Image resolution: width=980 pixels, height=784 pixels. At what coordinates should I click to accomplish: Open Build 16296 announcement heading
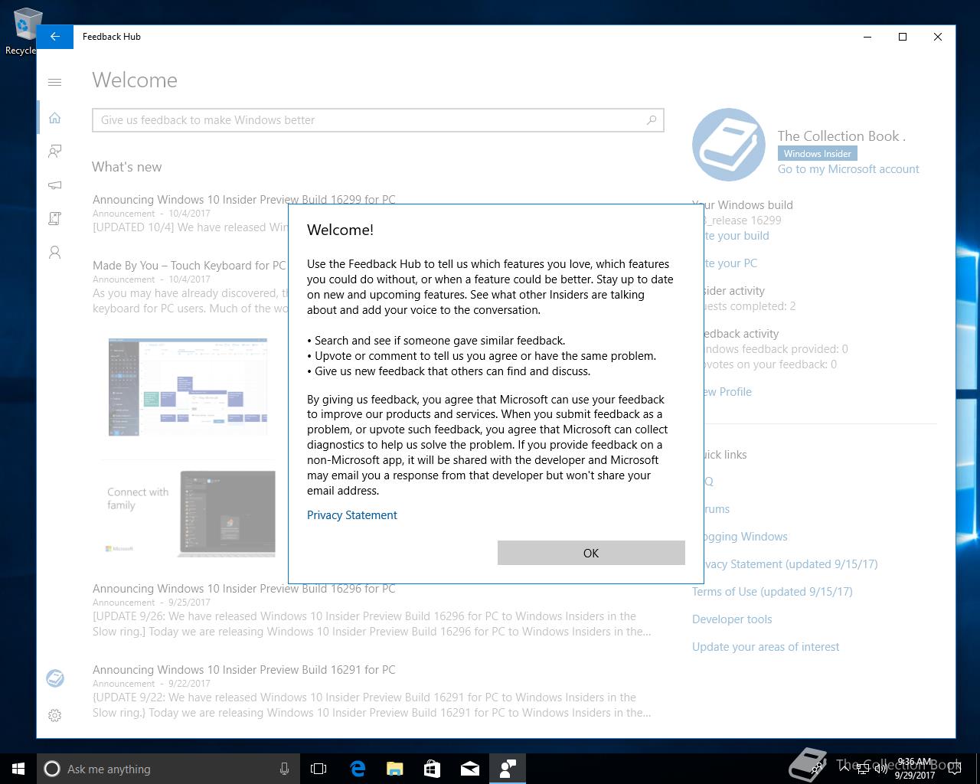point(244,589)
